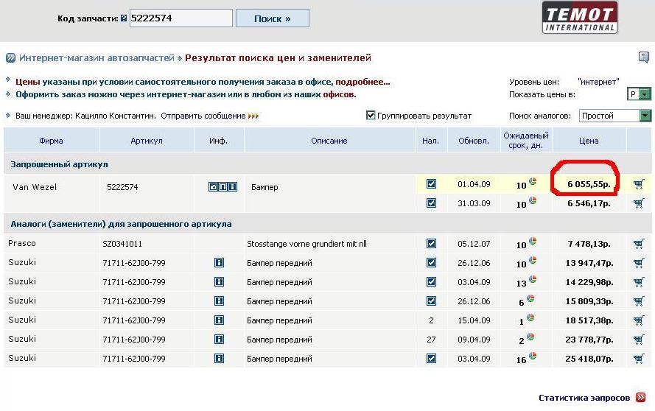Click the Ожидаемый срок column header
The image size is (655, 411).
(526, 141)
